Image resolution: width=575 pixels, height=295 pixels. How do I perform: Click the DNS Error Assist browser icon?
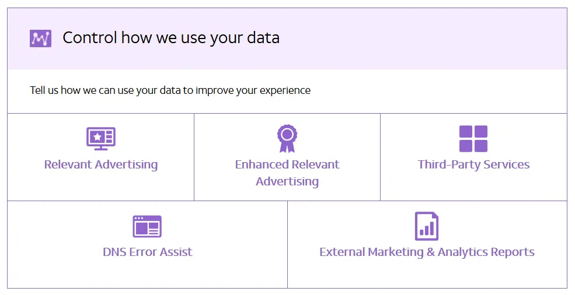[x=147, y=226]
